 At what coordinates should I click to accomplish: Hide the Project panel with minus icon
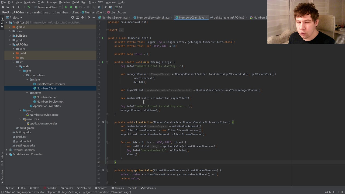[x=94, y=18]
